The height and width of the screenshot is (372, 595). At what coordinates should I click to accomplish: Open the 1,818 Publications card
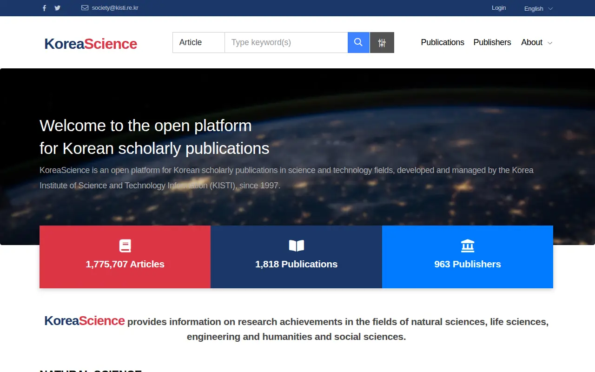coord(297,257)
